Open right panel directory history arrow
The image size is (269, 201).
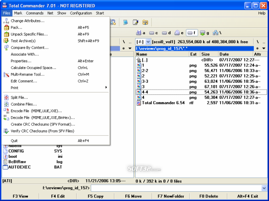click(x=264, y=48)
